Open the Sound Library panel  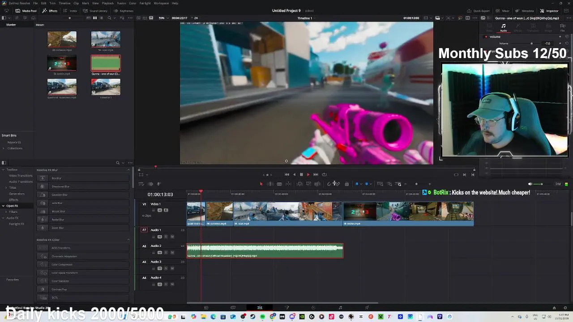point(95,11)
